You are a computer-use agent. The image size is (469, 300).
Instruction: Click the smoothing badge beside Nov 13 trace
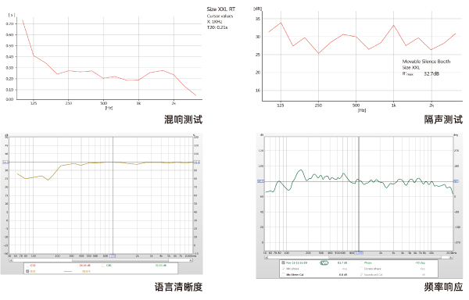click(324, 263)
